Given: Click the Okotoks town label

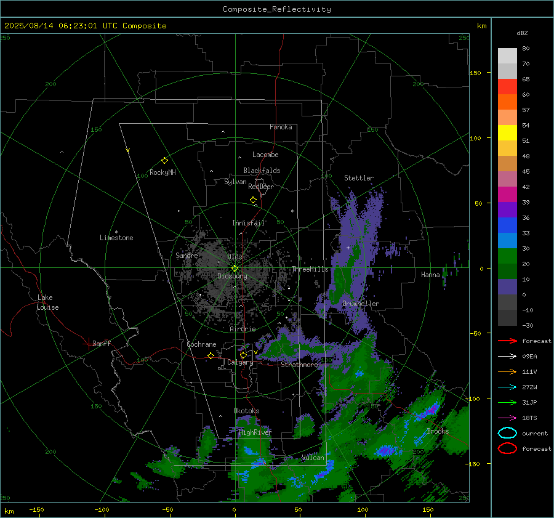Looking at the screenshot, I should [246, 411].
